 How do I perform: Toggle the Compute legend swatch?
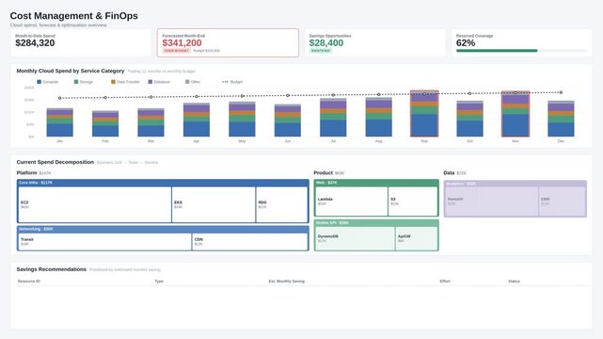(x=39, y=82)
